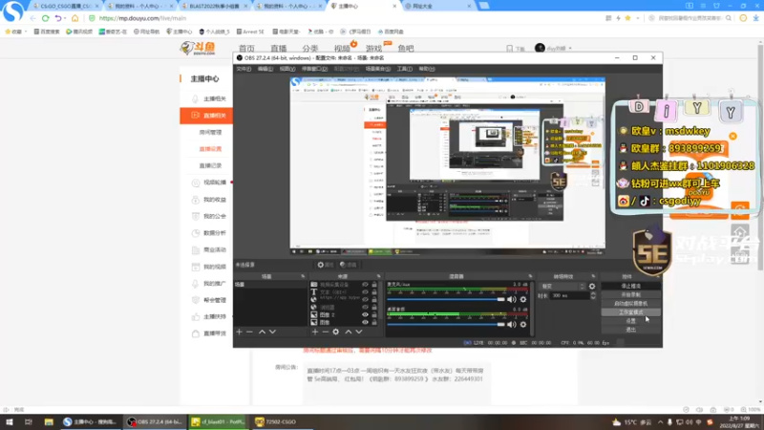Click 开始录制 (Start Recording) button in OBS

631,295
